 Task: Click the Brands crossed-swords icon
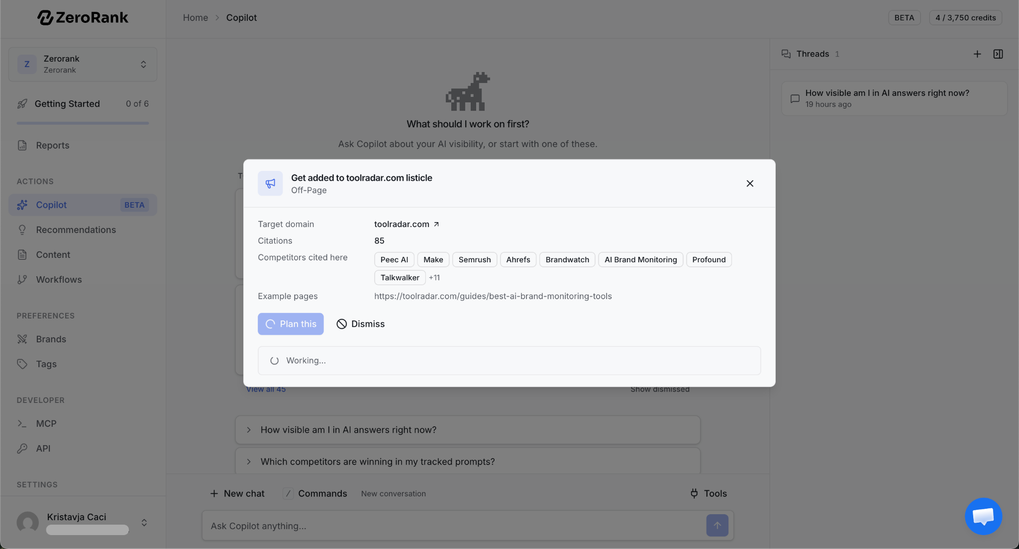22,339
